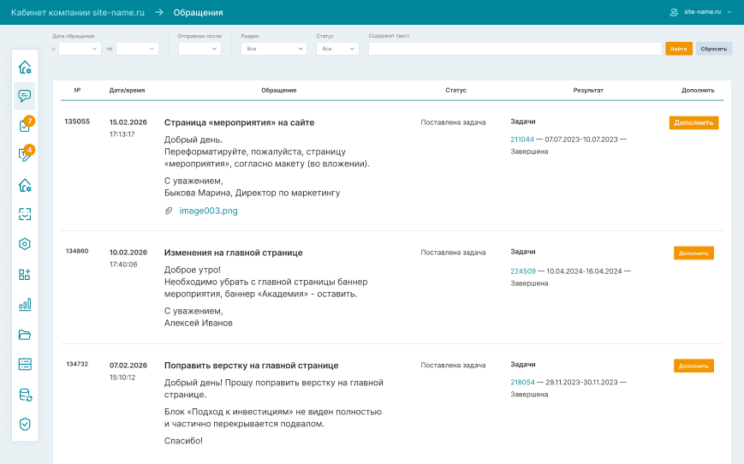Open the site-name.ru account menu
The image size is (744, 464).
[x=701, y=12]
